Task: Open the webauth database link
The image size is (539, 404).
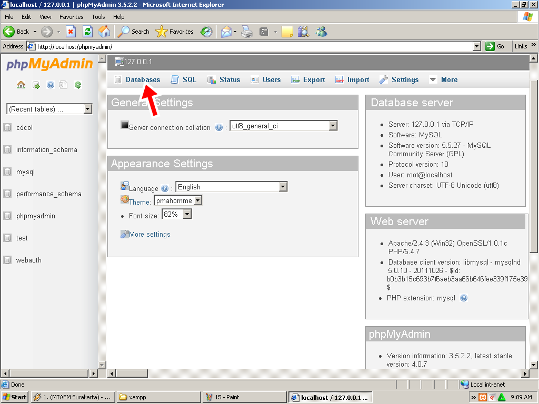Action: click(x=29, y=260)
